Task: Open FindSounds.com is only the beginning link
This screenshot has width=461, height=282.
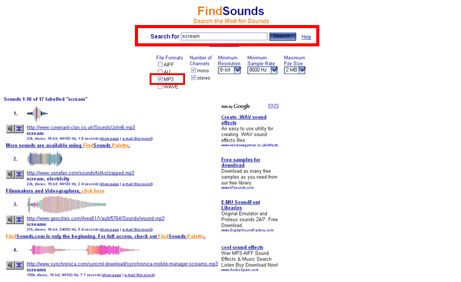Action: (105, 236)
